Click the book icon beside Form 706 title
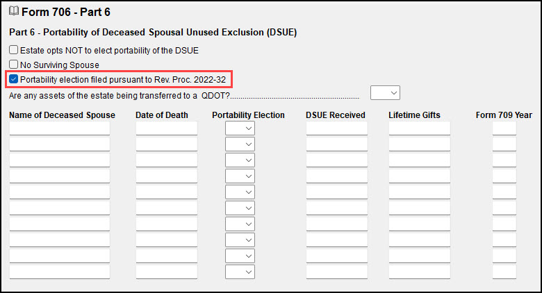The image size is (542, 293). click(x=14, y=11)
